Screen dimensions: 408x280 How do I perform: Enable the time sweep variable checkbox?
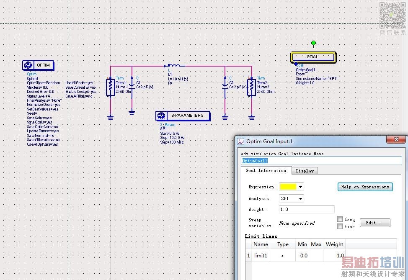(340, 226)
